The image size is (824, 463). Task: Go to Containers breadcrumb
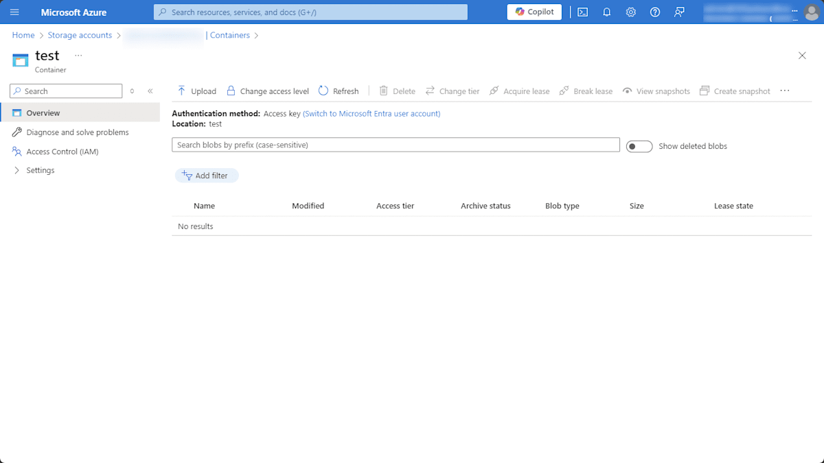(x=230, y=35)
